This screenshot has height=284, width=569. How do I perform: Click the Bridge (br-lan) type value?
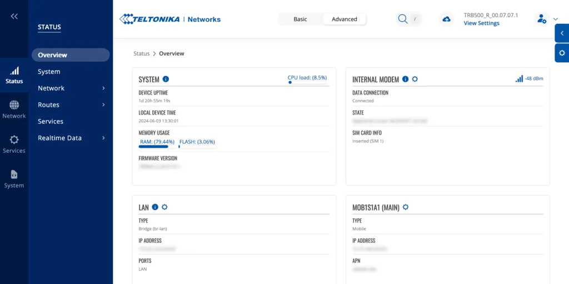153,229
